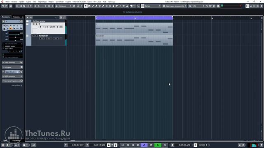The width and height of the screenshot is (264, 148).
Task: Click the purple cycle range in ruler
Action: 134,18
